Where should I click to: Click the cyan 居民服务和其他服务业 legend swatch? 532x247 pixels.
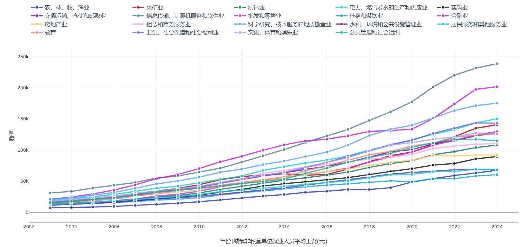click(443, 24)
